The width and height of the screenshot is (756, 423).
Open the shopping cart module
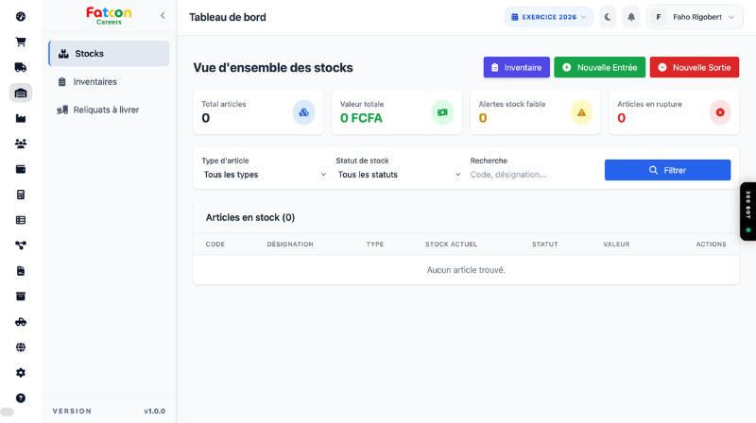point(21,42)
